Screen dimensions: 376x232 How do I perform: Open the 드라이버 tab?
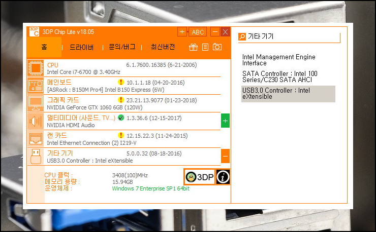click(81, 47)
